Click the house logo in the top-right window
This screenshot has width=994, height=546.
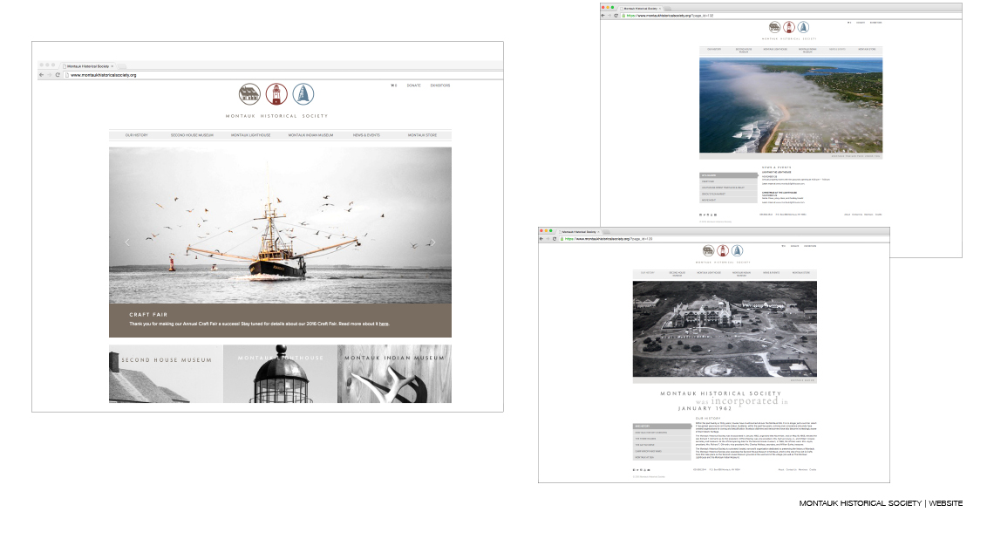point(774,27)
